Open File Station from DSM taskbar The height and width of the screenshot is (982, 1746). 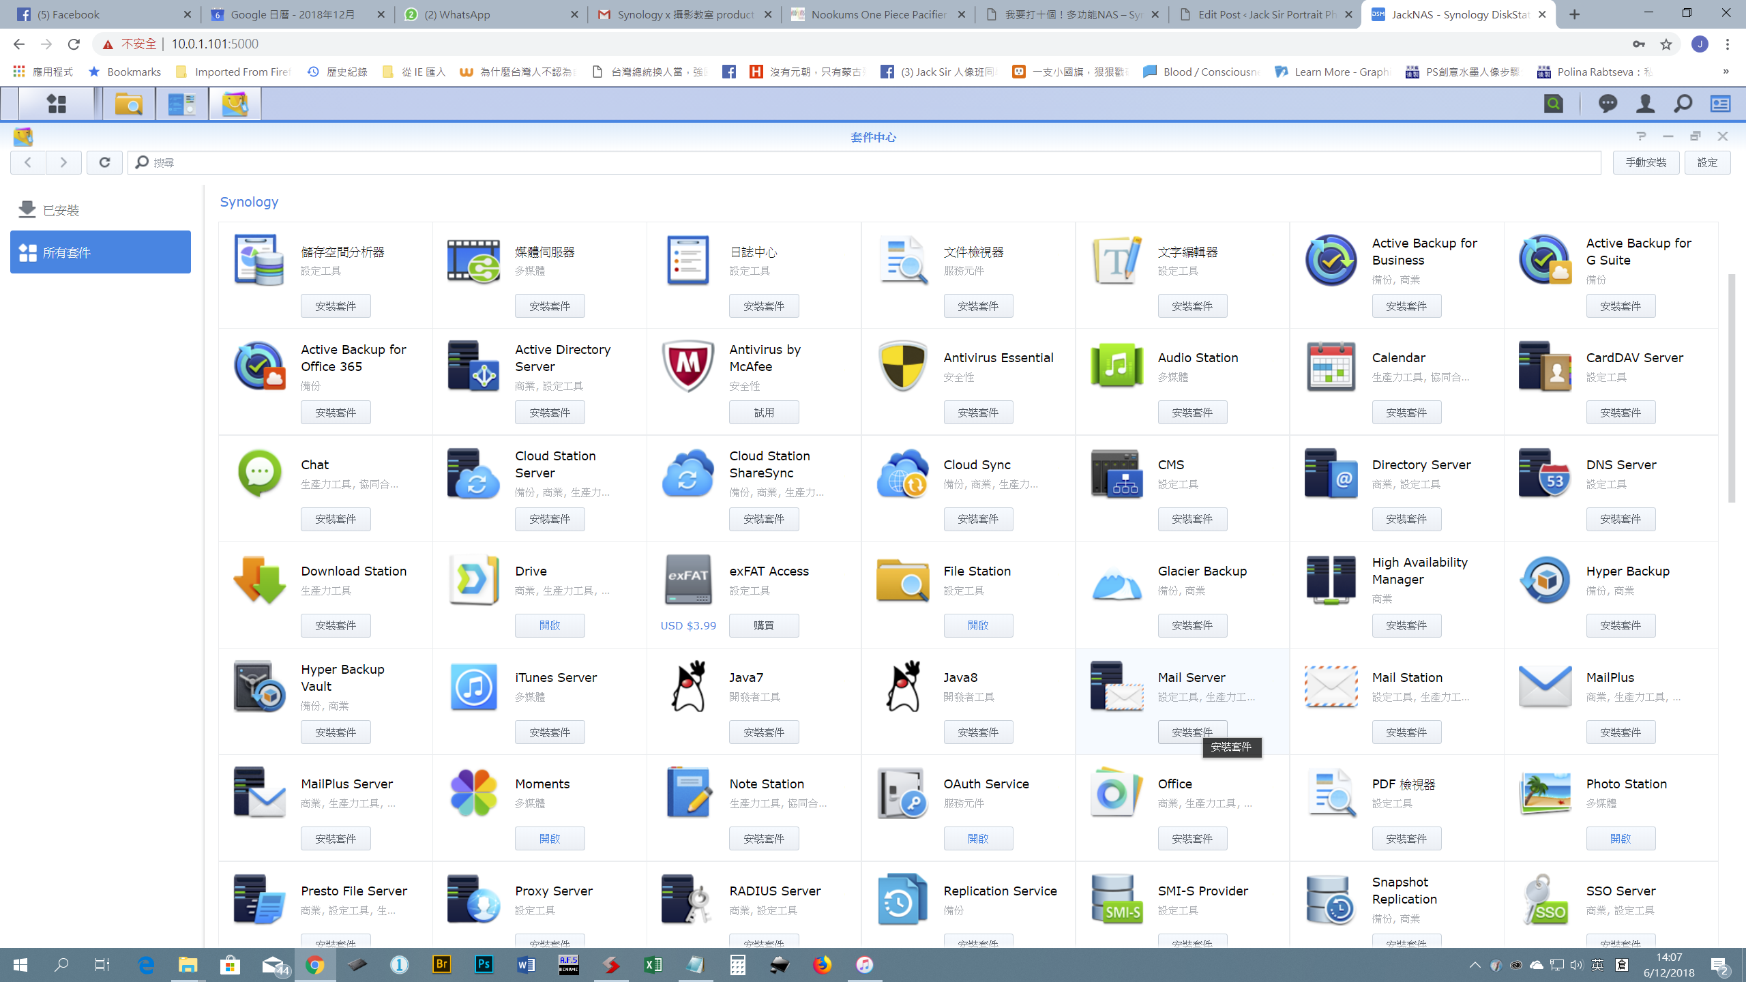point(129,104)
